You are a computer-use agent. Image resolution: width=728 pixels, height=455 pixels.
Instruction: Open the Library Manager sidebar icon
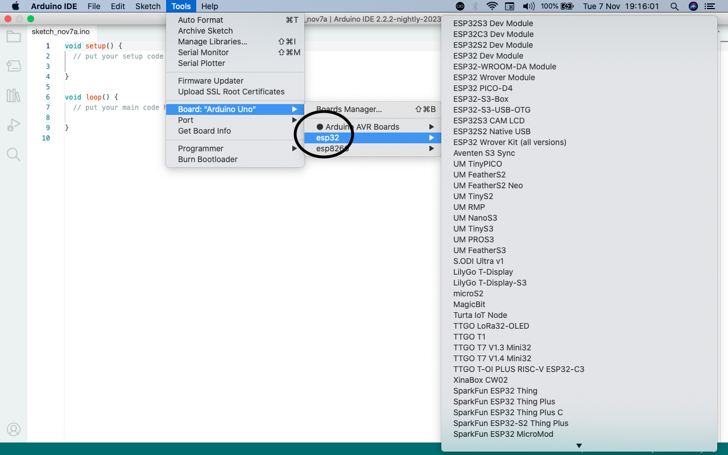14,95
